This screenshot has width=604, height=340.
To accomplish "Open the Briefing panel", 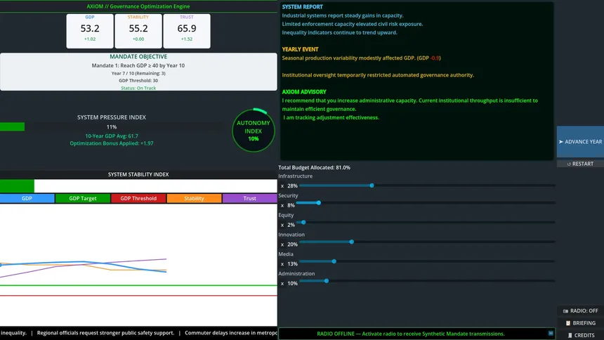I will tap(579, 323).
